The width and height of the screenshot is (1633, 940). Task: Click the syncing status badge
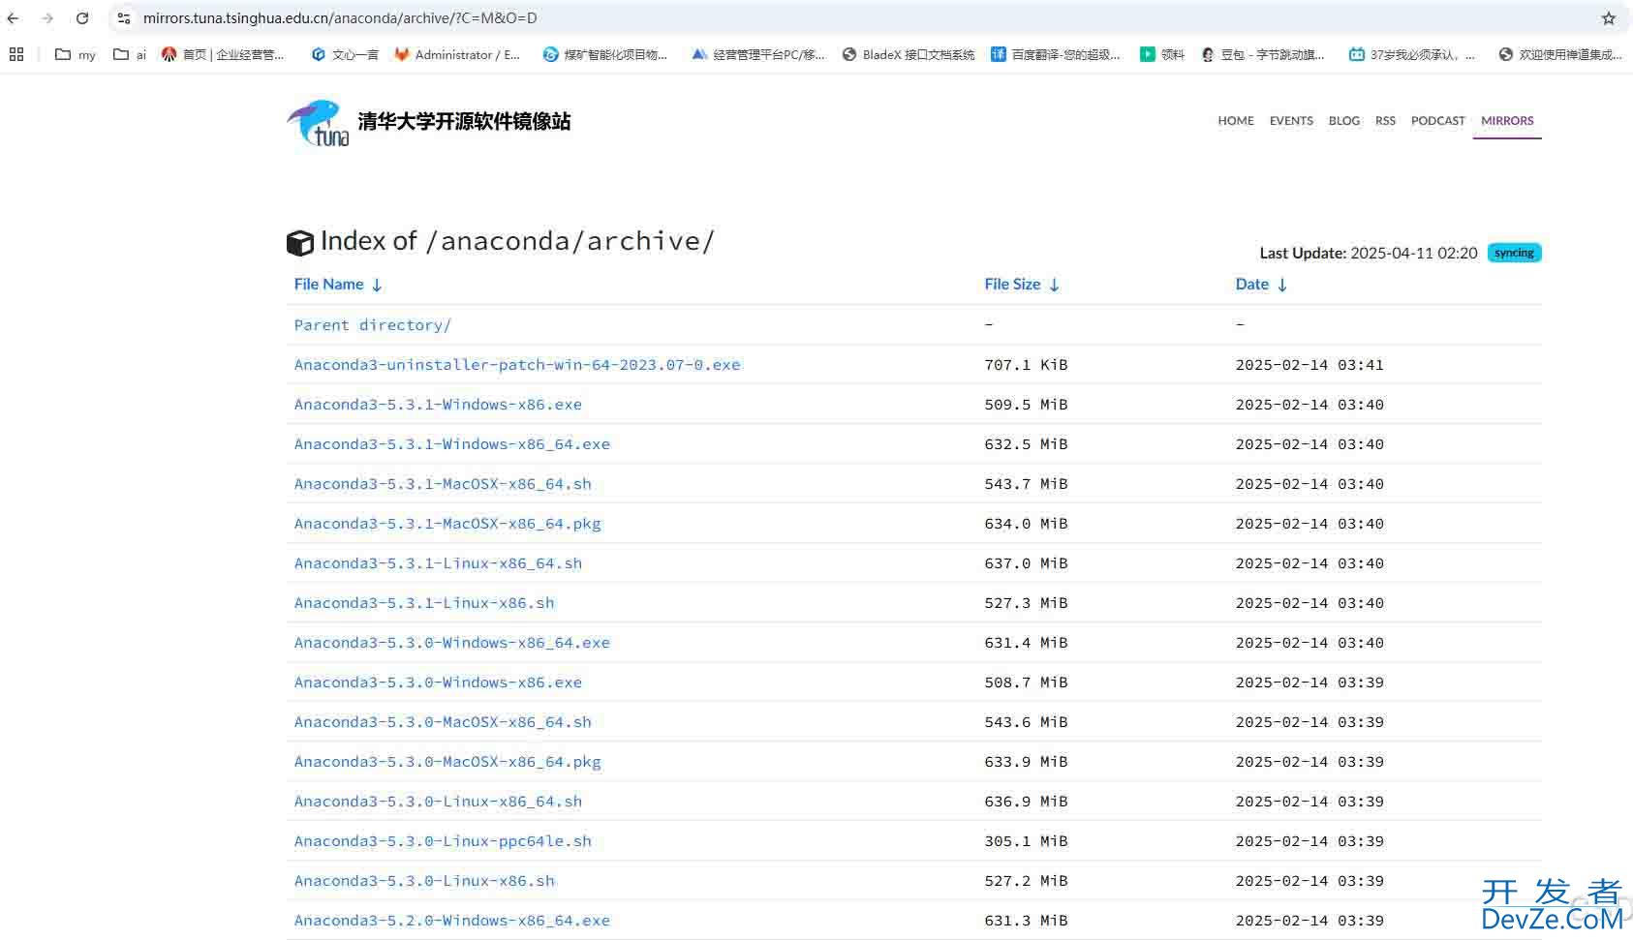(x=1514, y=253)
